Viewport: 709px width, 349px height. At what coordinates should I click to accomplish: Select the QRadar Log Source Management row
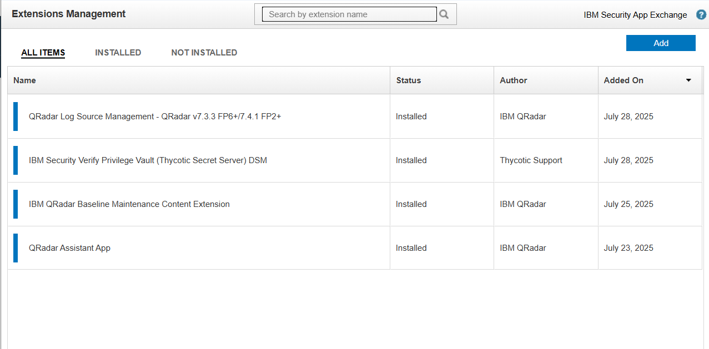(x=155, y=117)
